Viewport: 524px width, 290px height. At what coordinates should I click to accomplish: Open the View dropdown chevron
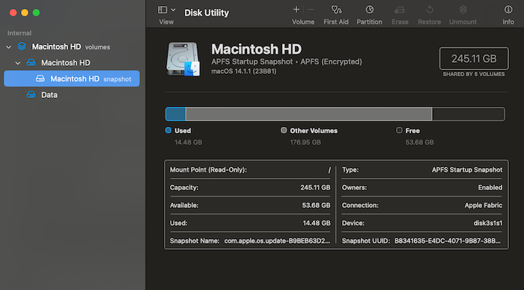point(173,10)
